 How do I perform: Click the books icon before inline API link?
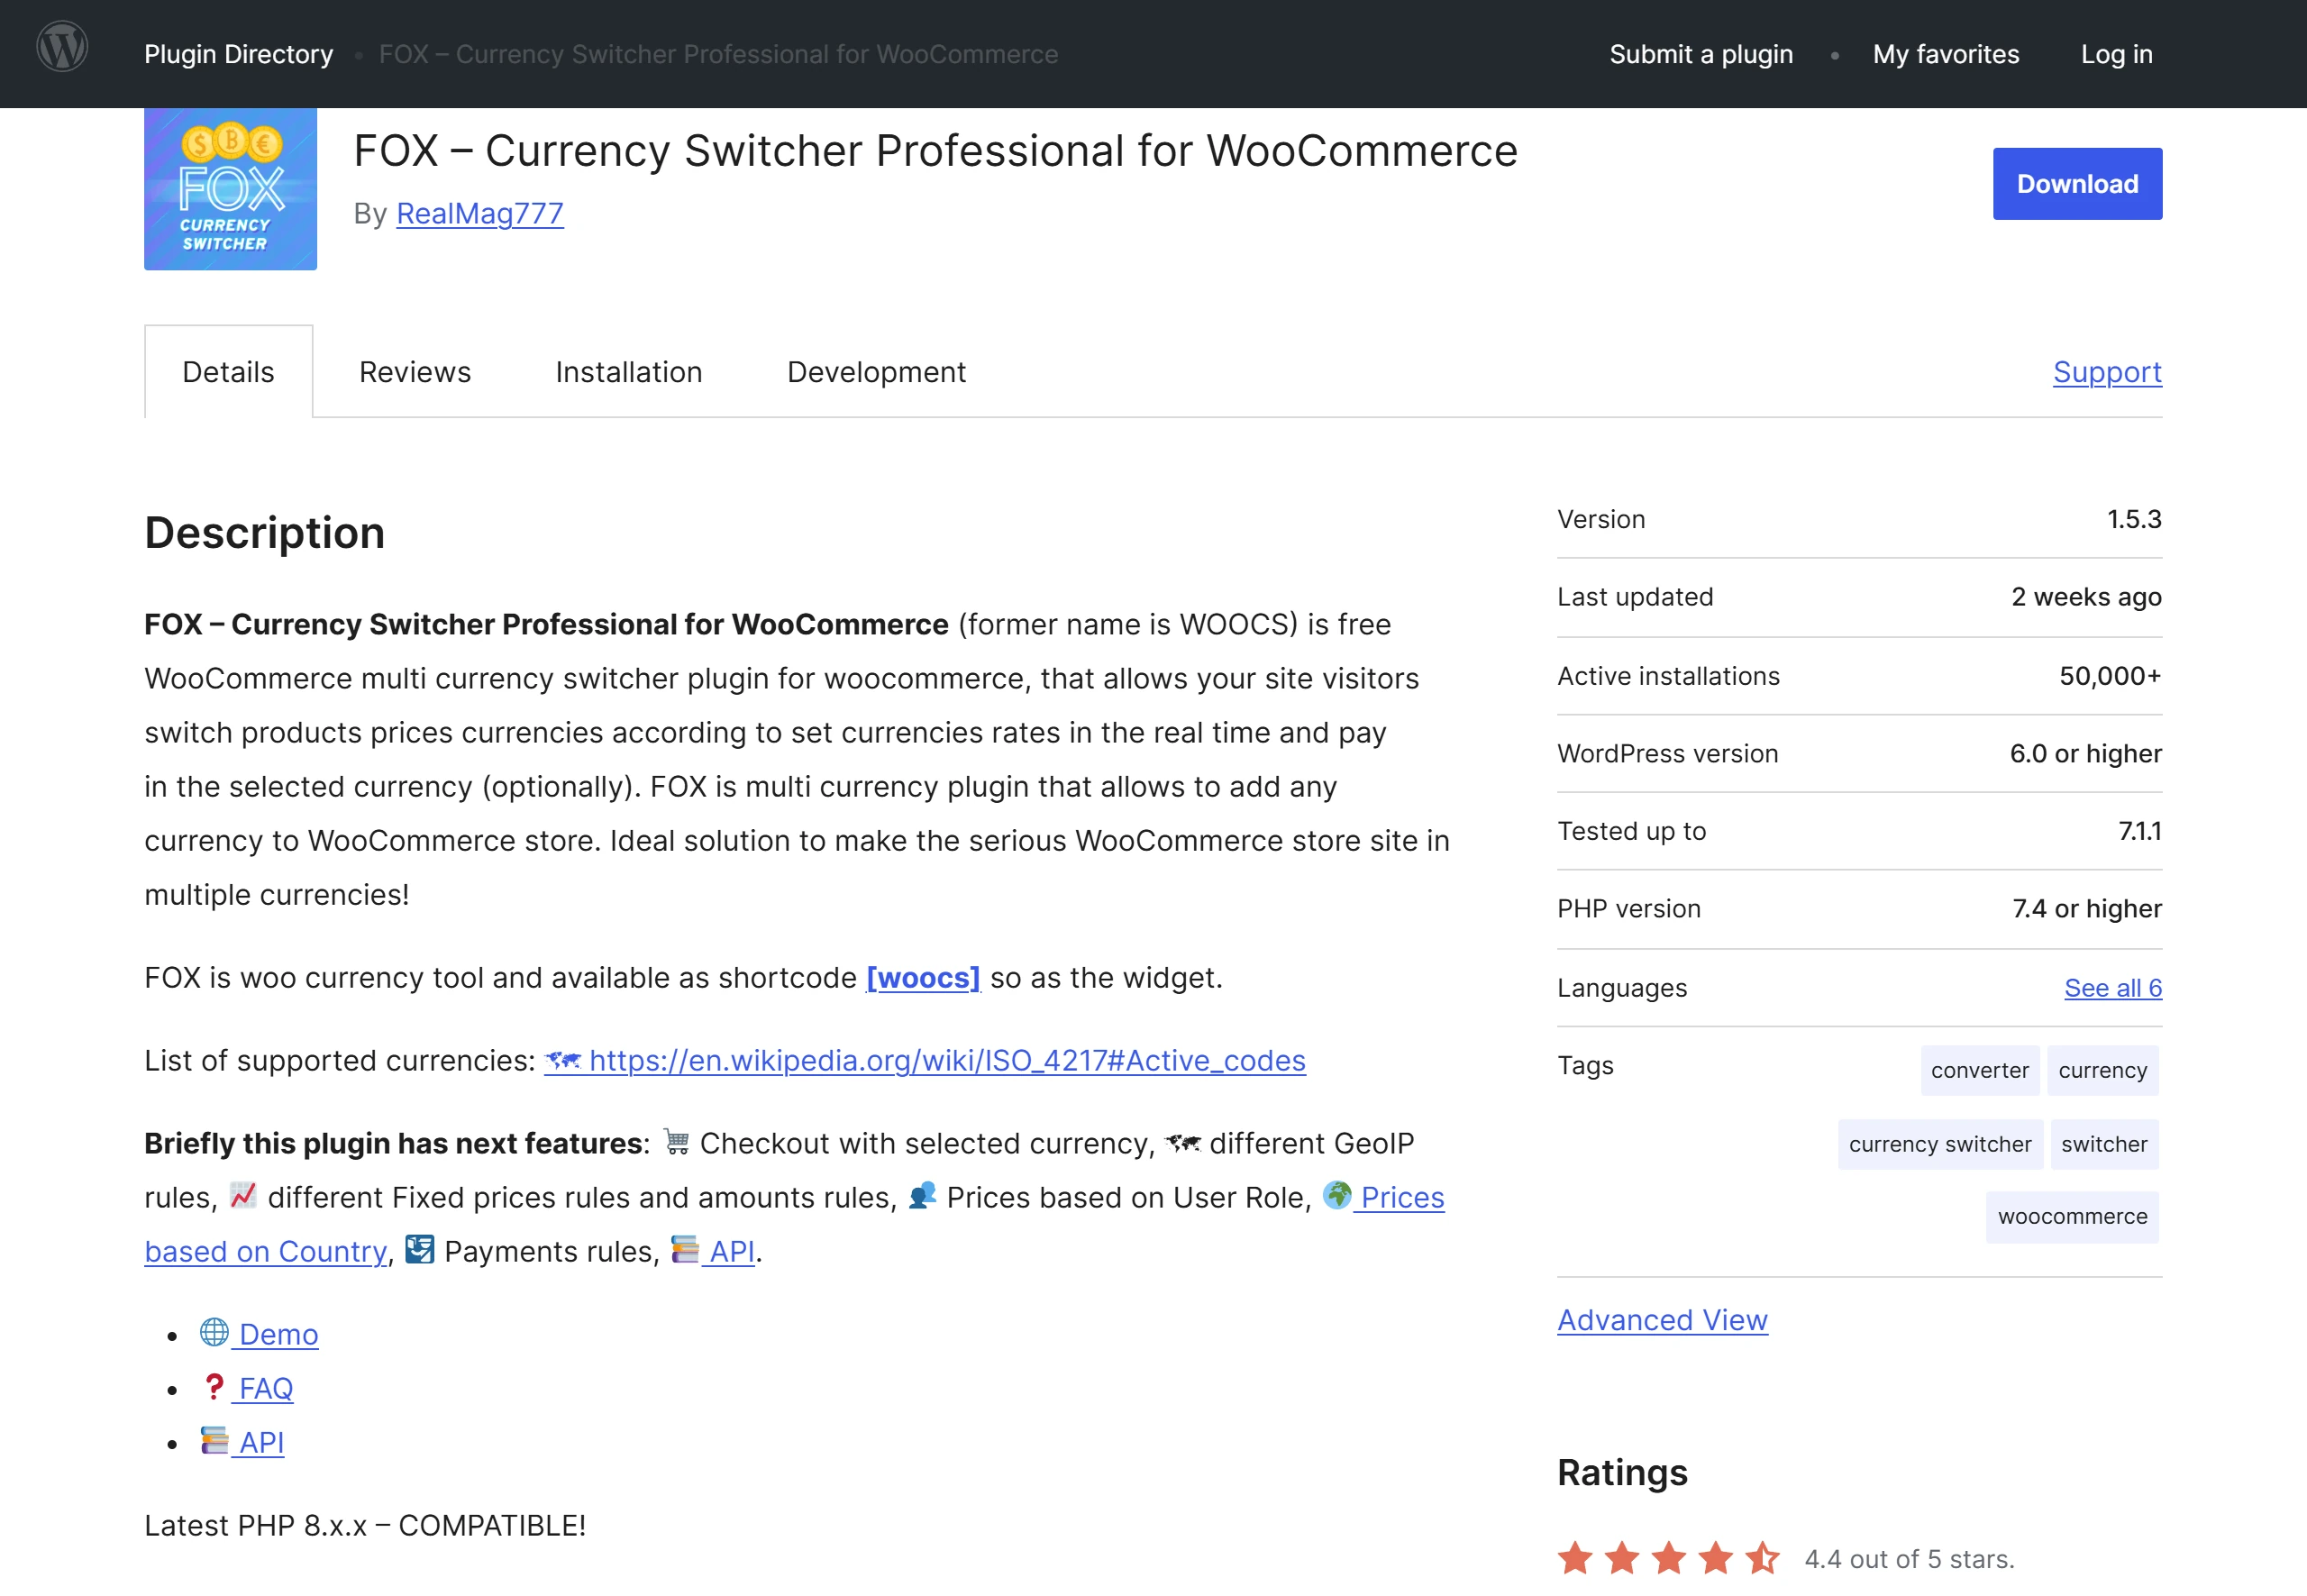pos(685,1249)
